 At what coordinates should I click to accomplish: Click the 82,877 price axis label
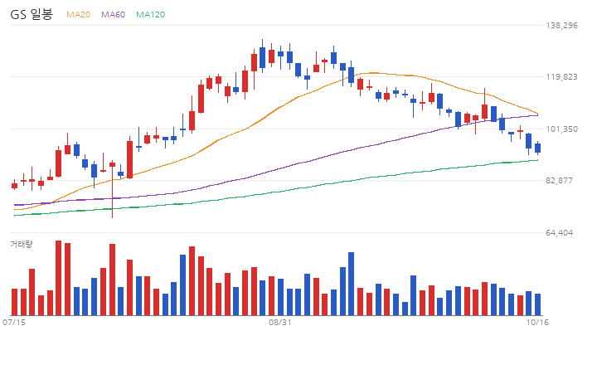point(559,181)
